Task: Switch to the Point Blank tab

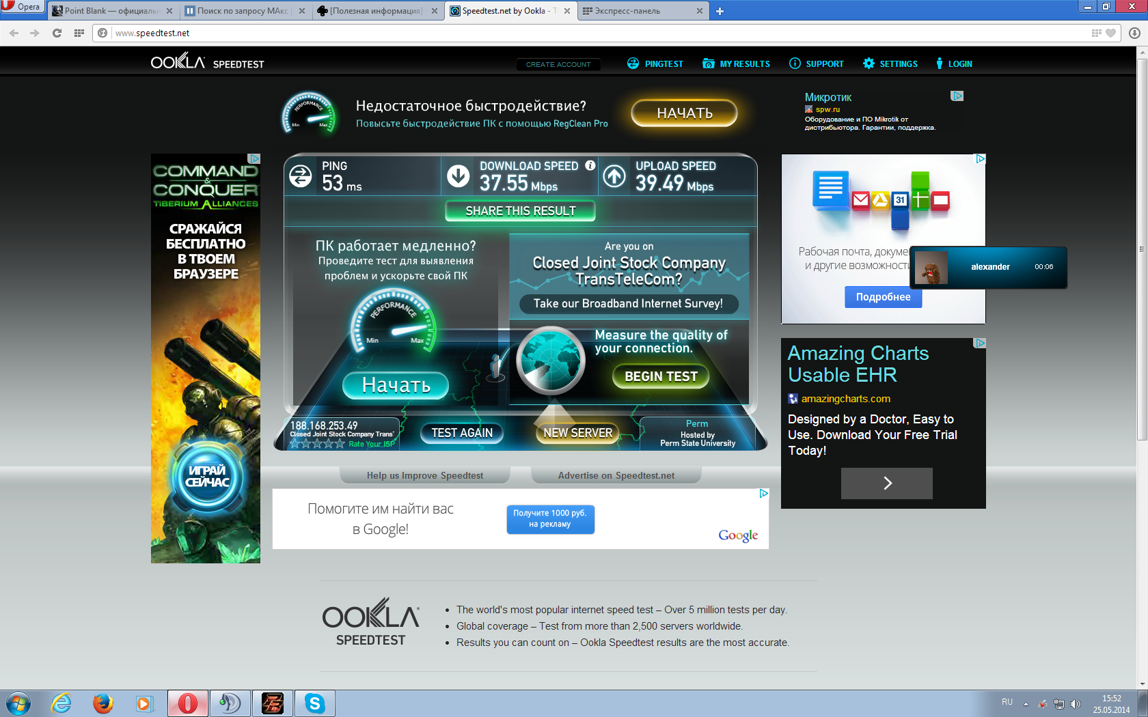Action: pyautogui.click(x=111, y=11)
